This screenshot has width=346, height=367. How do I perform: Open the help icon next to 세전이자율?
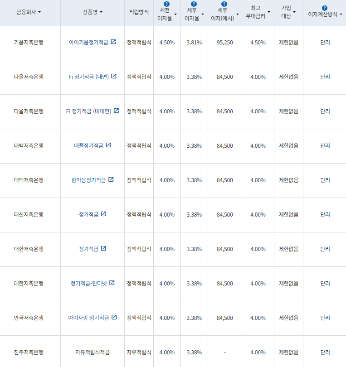click(x=166, y=4)
